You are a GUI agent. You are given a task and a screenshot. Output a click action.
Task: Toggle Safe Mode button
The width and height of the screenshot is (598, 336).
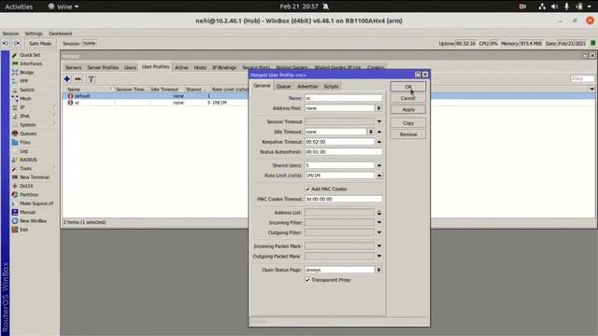click(x=40, y=44)
